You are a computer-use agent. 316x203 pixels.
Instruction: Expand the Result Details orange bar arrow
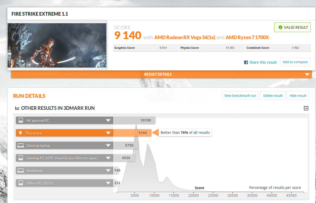pyautogui.click(x=307, y=74)
